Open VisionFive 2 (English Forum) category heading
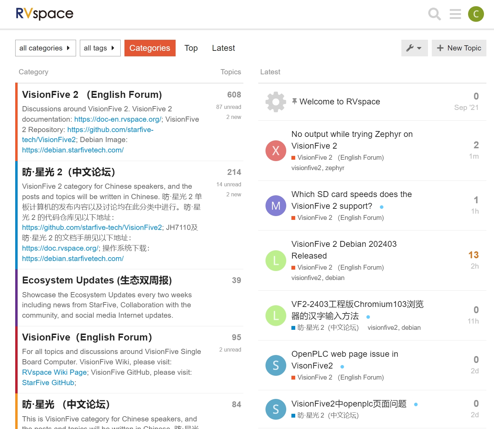 click(92, 95)
